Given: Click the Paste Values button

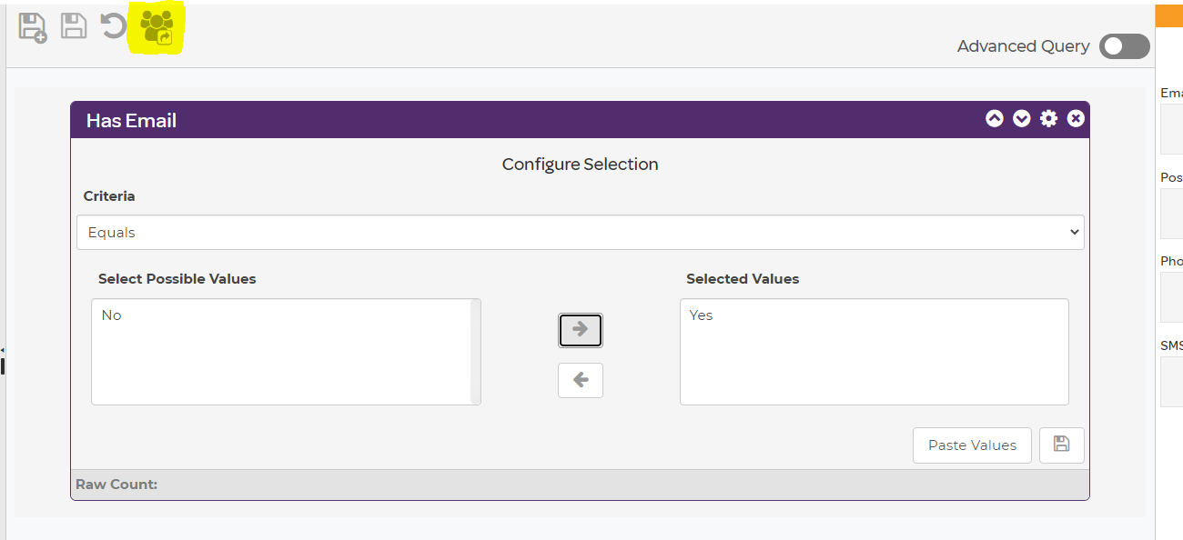Looking at the screenshot, I should click(971, 445).
